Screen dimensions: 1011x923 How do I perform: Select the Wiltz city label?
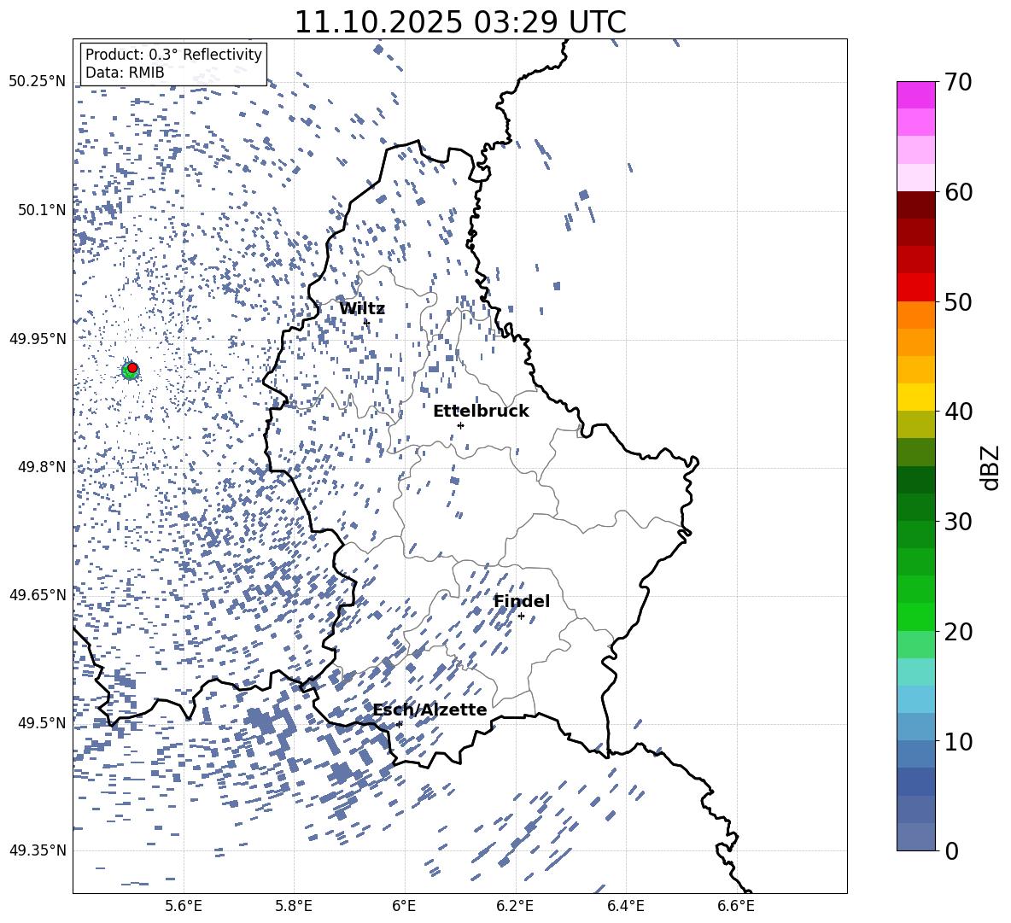[x=362, y=309]
